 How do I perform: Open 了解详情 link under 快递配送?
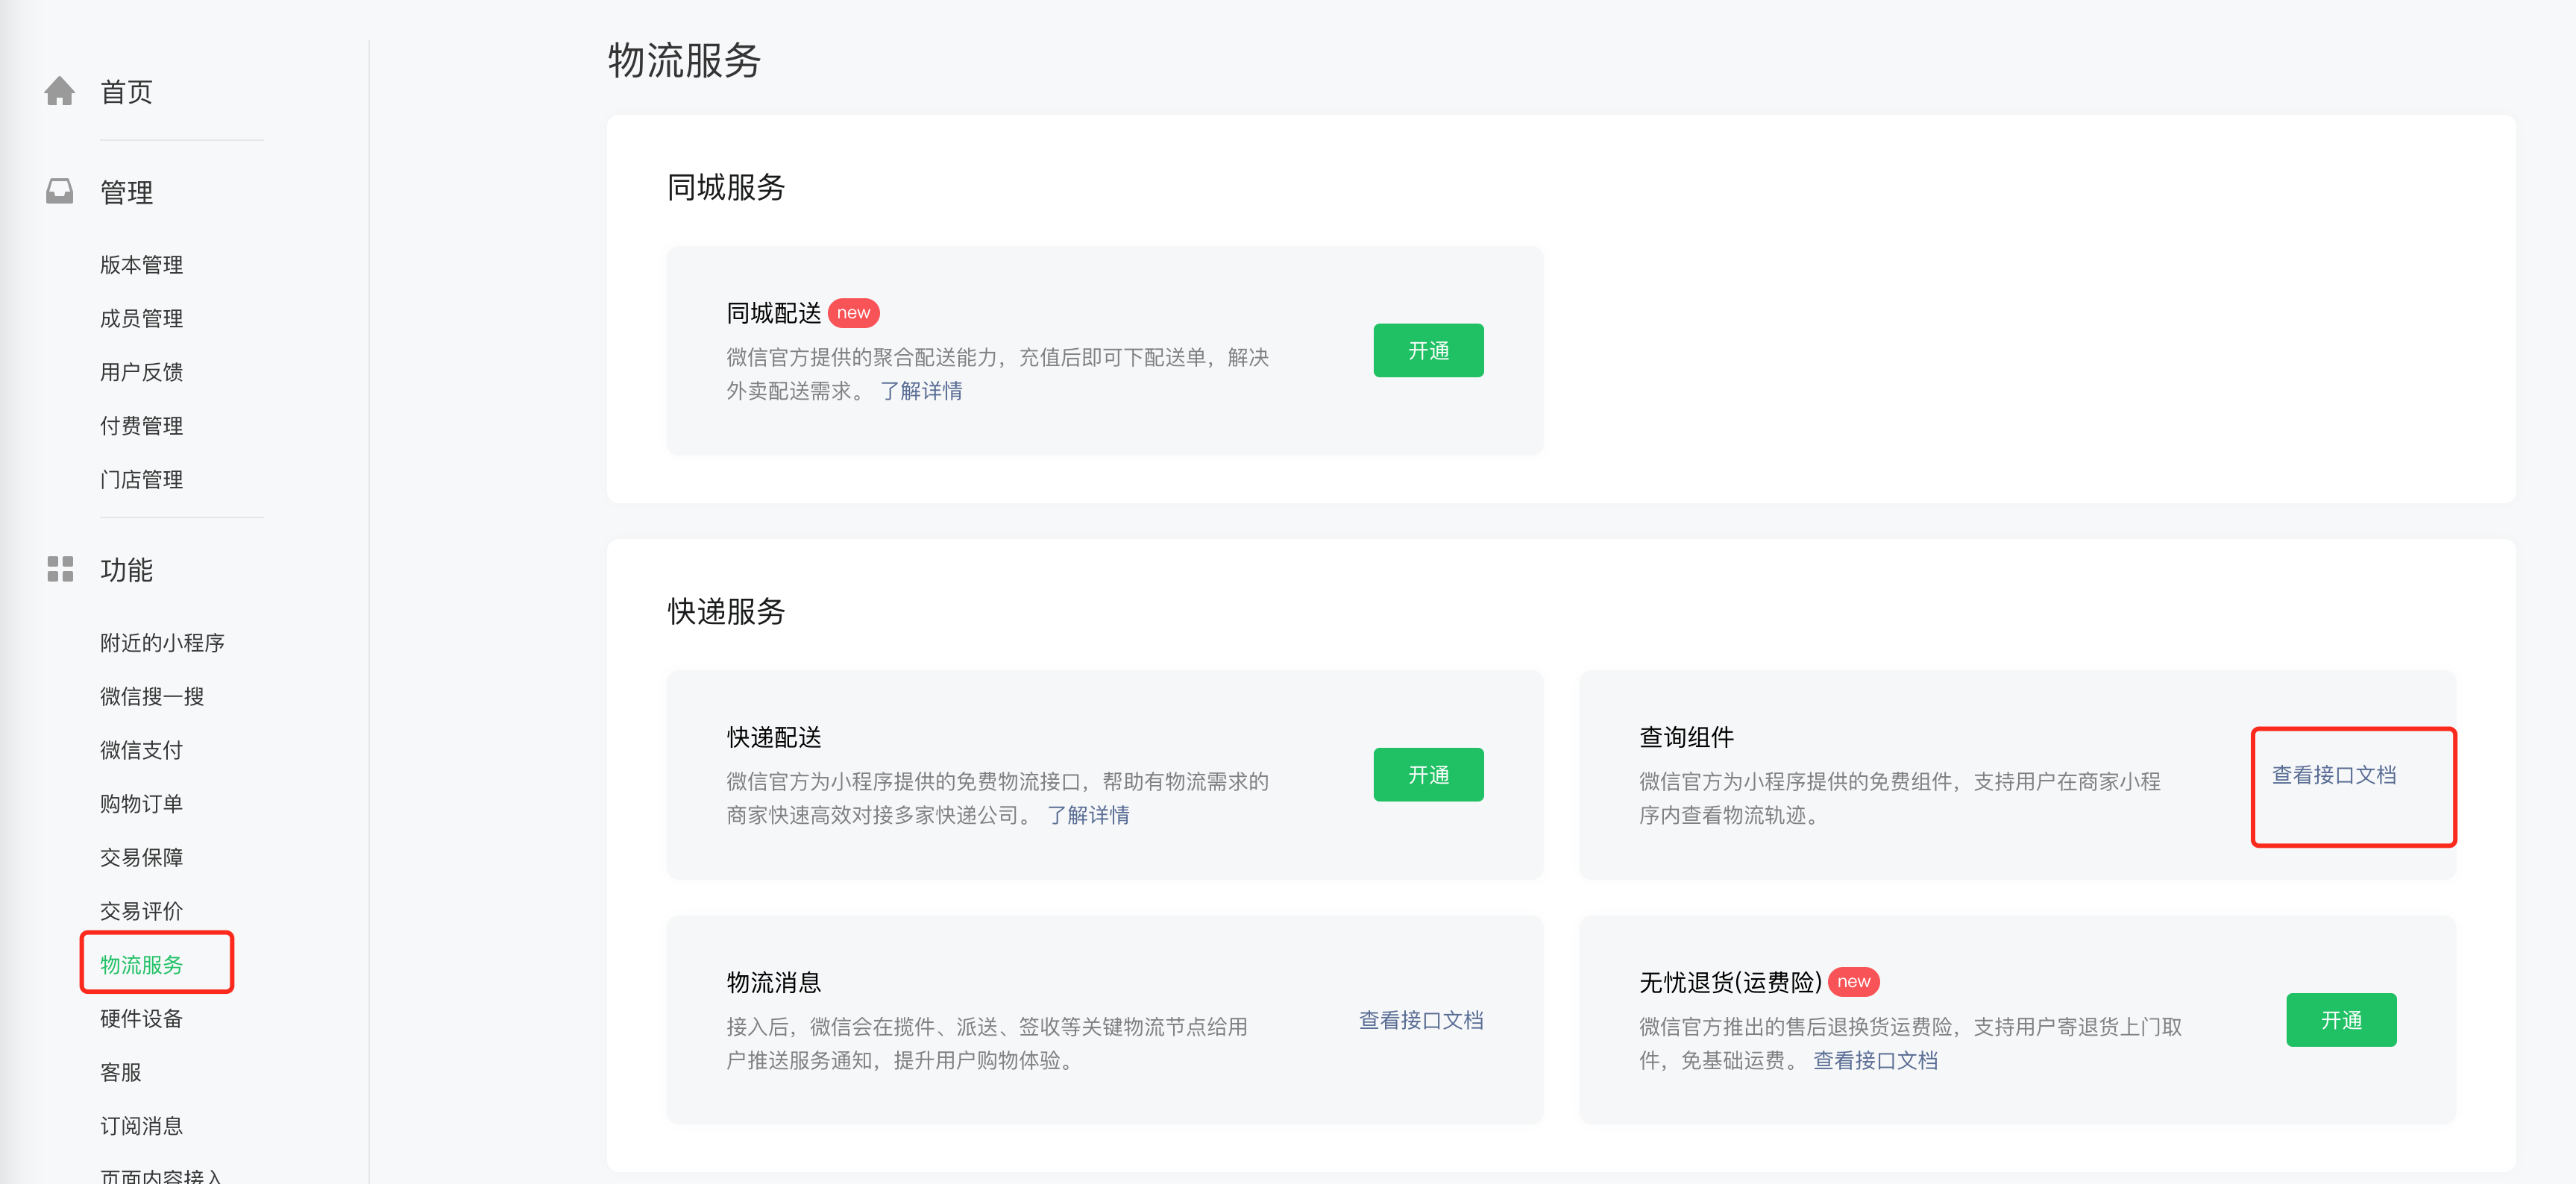pyautogui.click(x=1087, y=815)
